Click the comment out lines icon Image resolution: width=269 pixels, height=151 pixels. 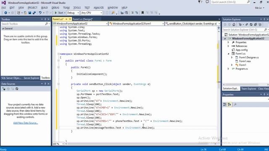pos(132,13)
